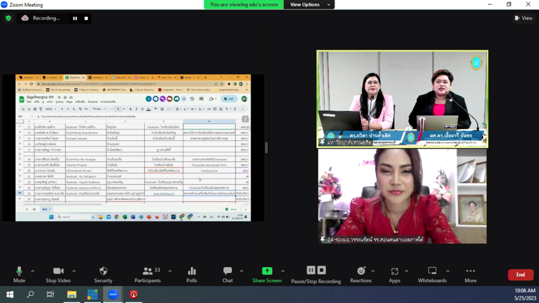The height and width of the screenshot is (303, 539).
Task: Click the red End meeting button
Action: pos(520,274)
